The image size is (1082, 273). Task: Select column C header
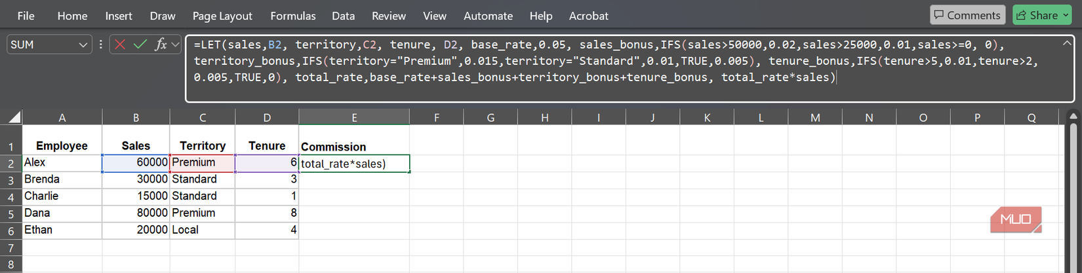click(x=203, y=118)
